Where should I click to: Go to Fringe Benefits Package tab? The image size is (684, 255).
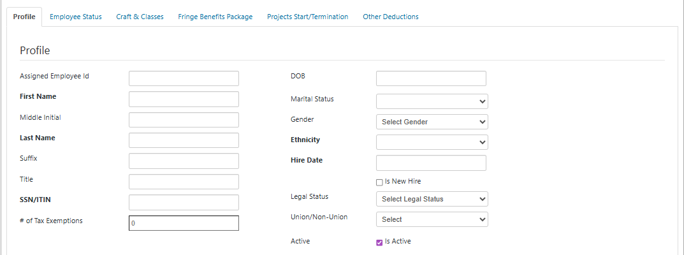click(x=215, y=17)
